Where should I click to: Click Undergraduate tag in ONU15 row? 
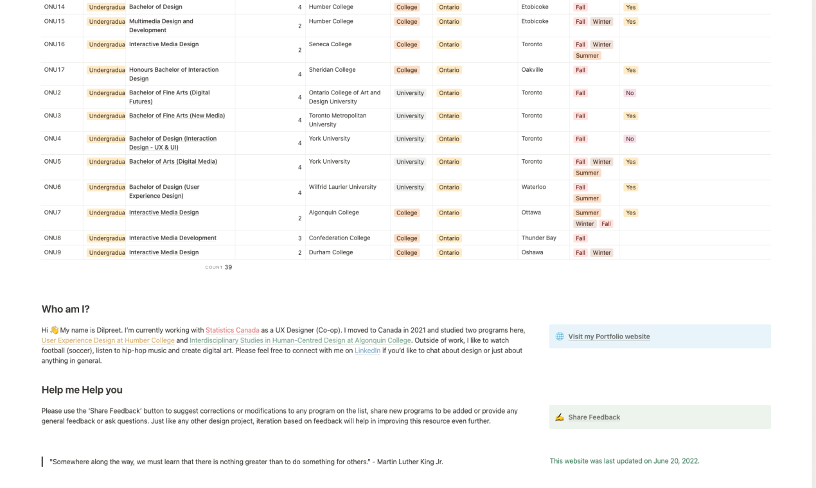(106, 22)
